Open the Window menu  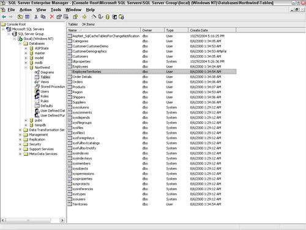click(73, 10)
